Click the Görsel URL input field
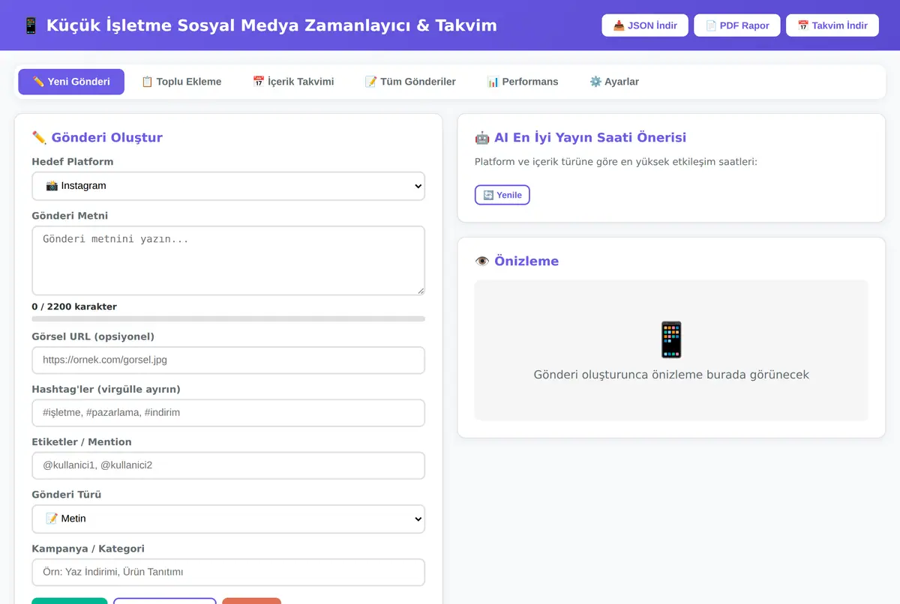Screen dimensions: 900x604 228,360
